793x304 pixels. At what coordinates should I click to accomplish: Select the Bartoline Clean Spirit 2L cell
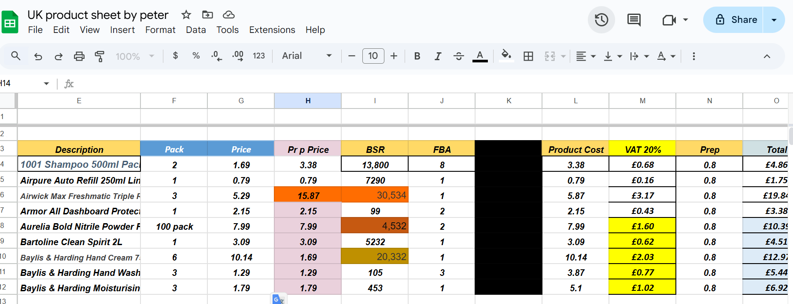click(79, 241)
